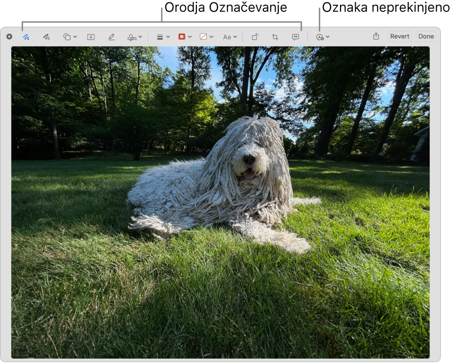Rotate the image with Rotate tool
This screenshot has height=363, width=459.
255,37
